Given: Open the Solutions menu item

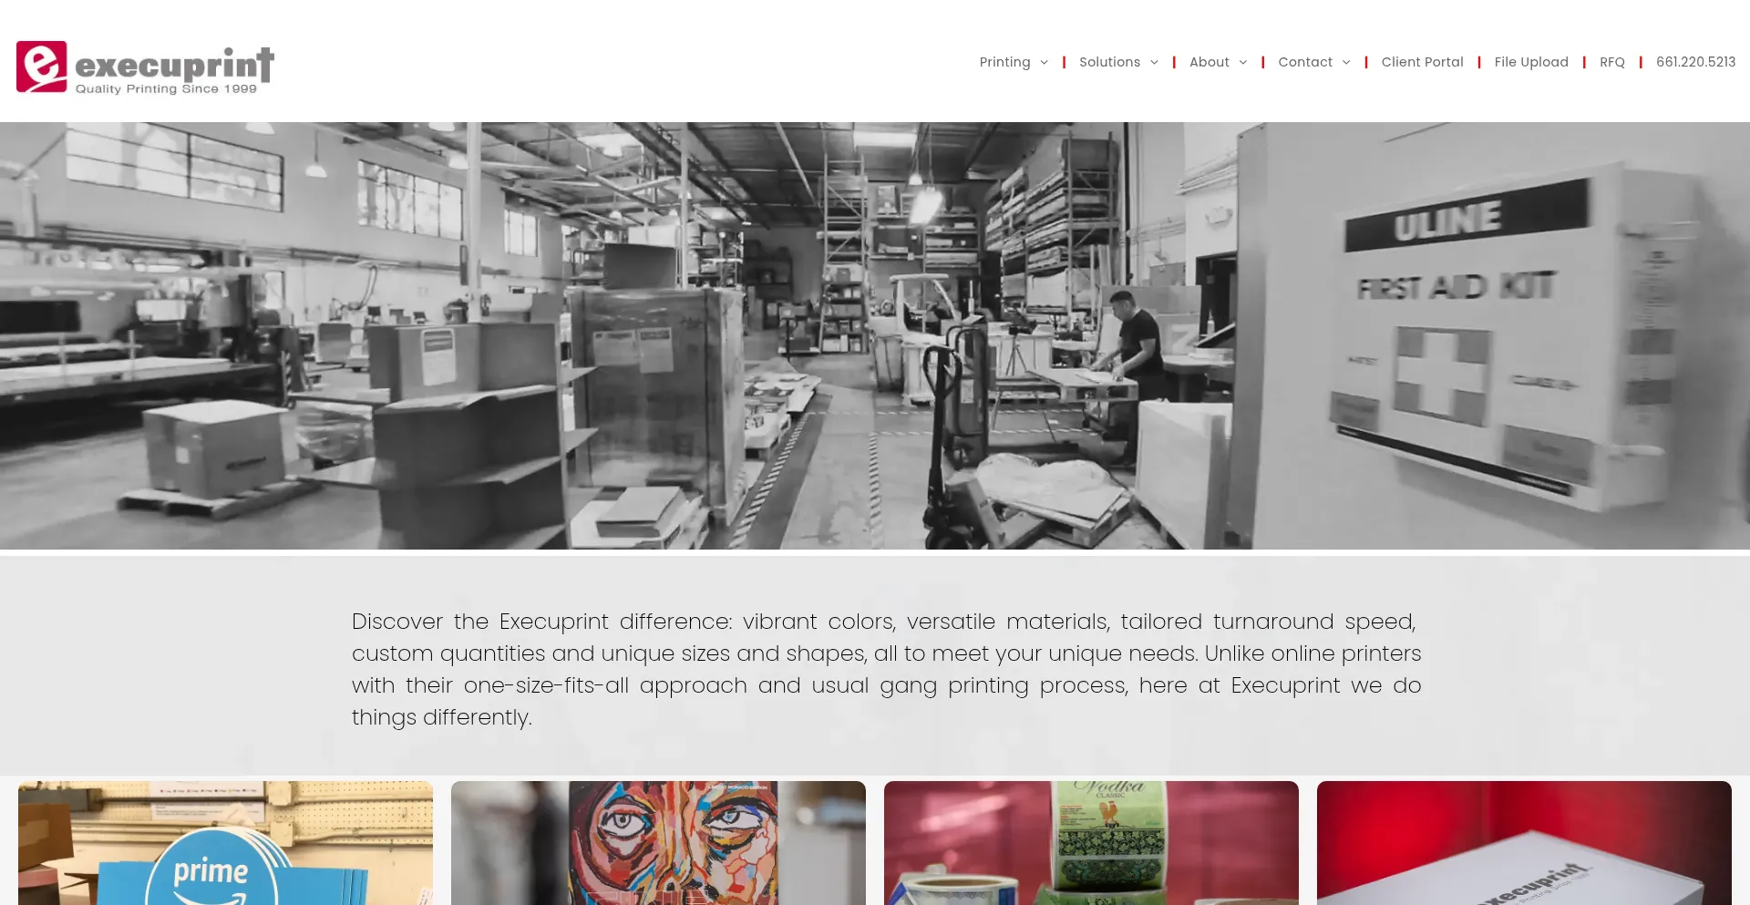Looking at the screenshot, I should [x=1109, y=62].
